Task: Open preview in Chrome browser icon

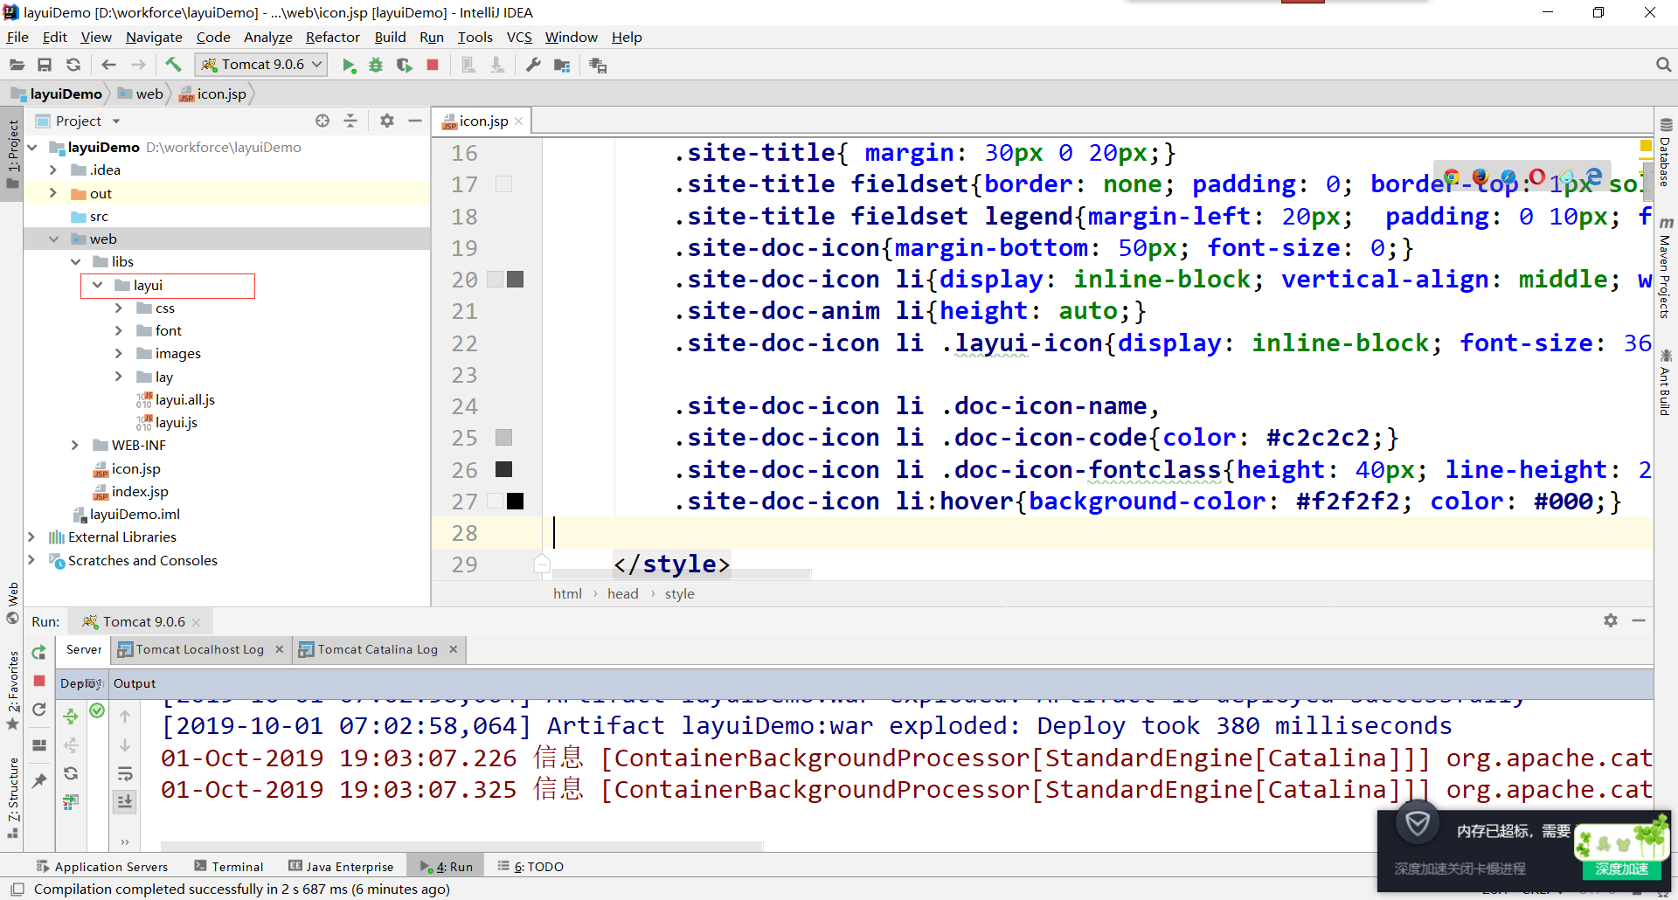Action: [1452, 177]
